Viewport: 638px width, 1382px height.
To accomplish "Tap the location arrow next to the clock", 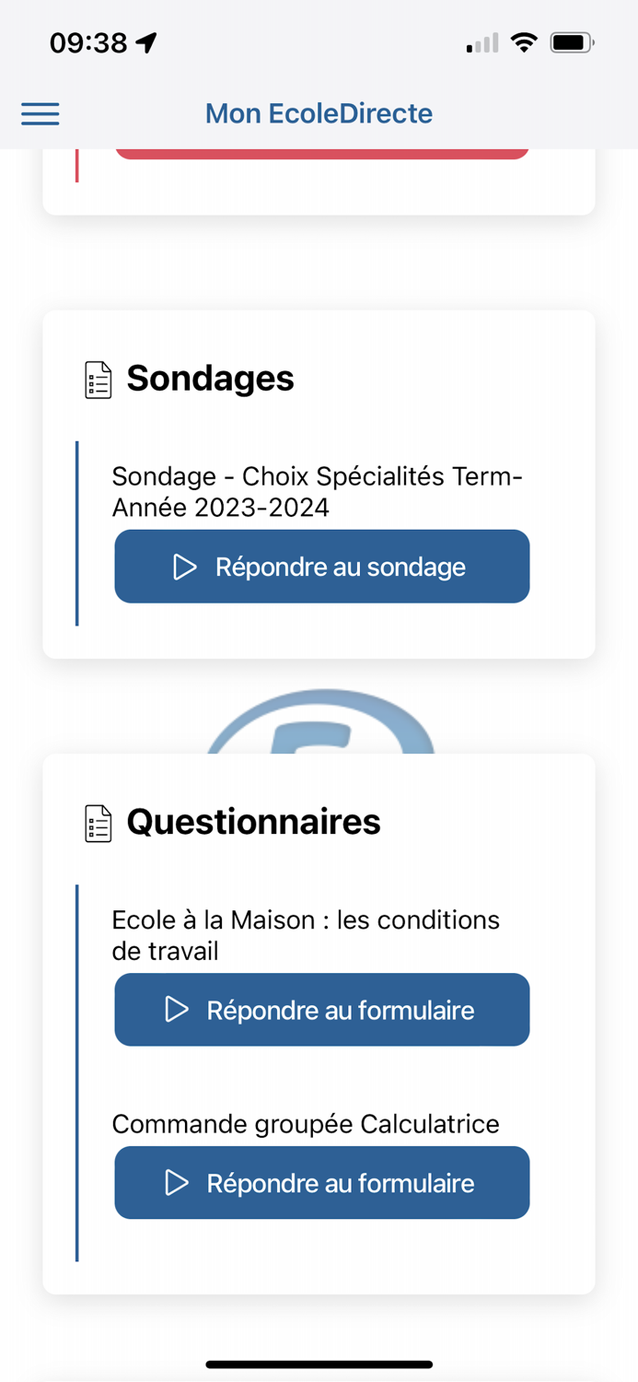I will 146,41.
